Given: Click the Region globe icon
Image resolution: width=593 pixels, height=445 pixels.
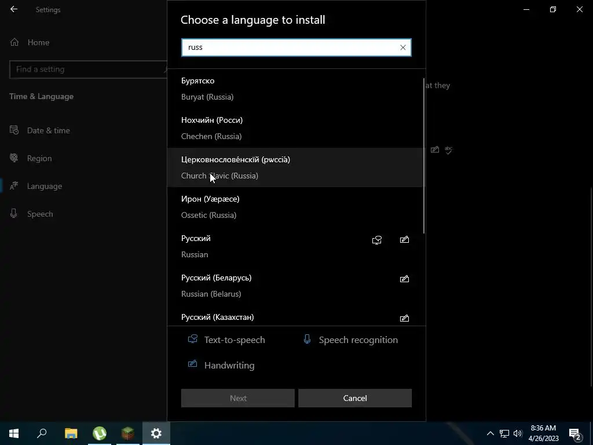Looking at the screenshot, I should (14, 158).
